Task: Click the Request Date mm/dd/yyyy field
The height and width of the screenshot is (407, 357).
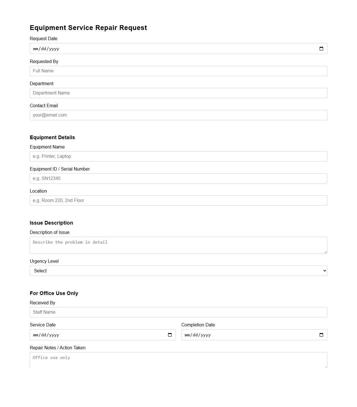Action: click(113, 48)
